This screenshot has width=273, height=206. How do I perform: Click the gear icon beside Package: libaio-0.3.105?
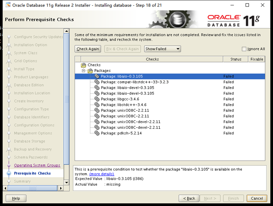[x=97, y=76]
